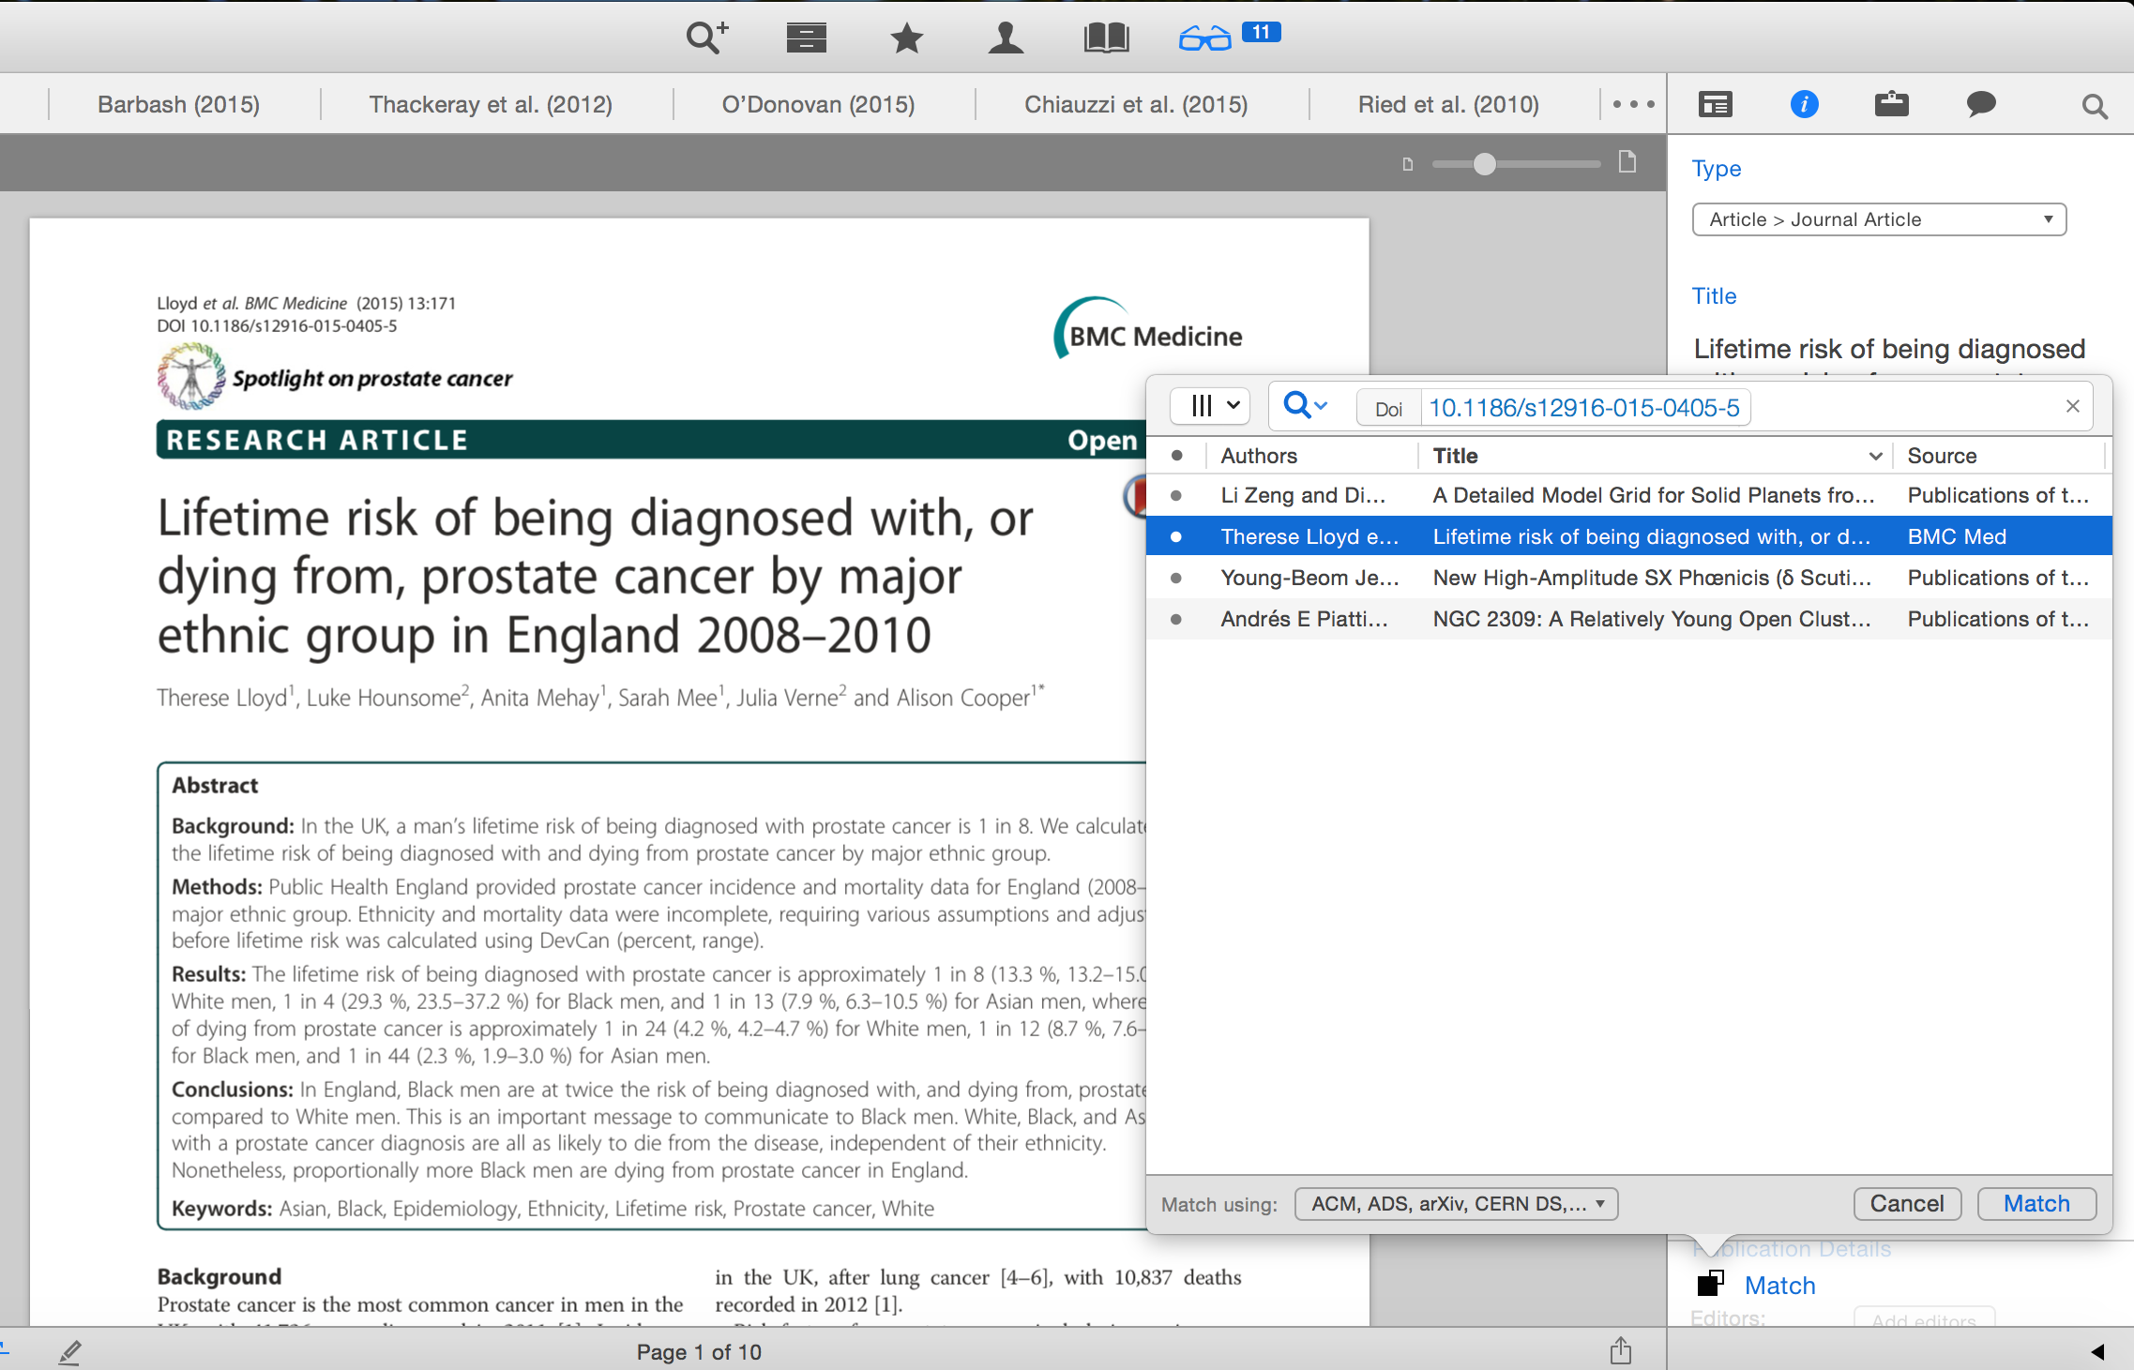This screenshot has width=2134, height=1370.
Task: Click the Cancel button in match popup
Action: click(1907, 1204)
